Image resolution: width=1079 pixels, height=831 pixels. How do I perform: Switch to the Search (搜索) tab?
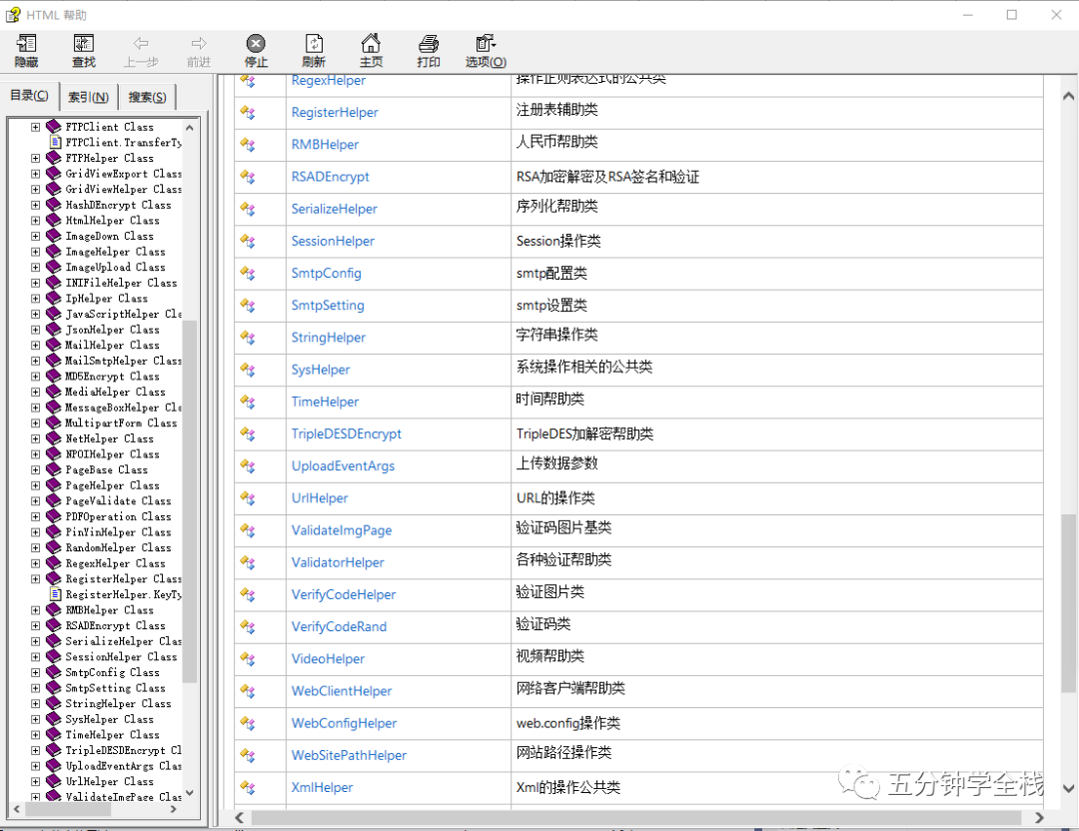click(147, 97)
